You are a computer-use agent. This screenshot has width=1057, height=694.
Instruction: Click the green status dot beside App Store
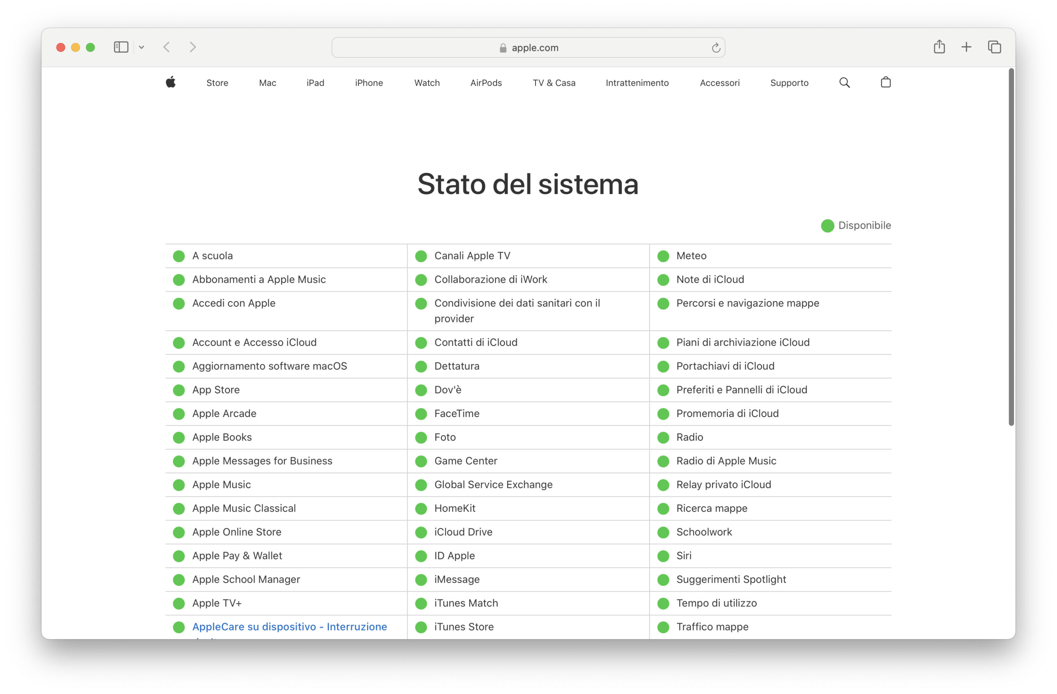click(179, 390)
